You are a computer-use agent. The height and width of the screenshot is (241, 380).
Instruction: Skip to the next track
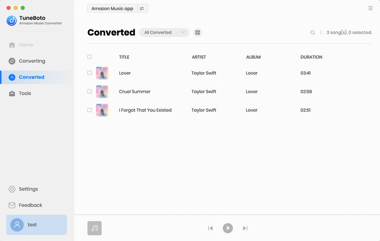point(245,228)
